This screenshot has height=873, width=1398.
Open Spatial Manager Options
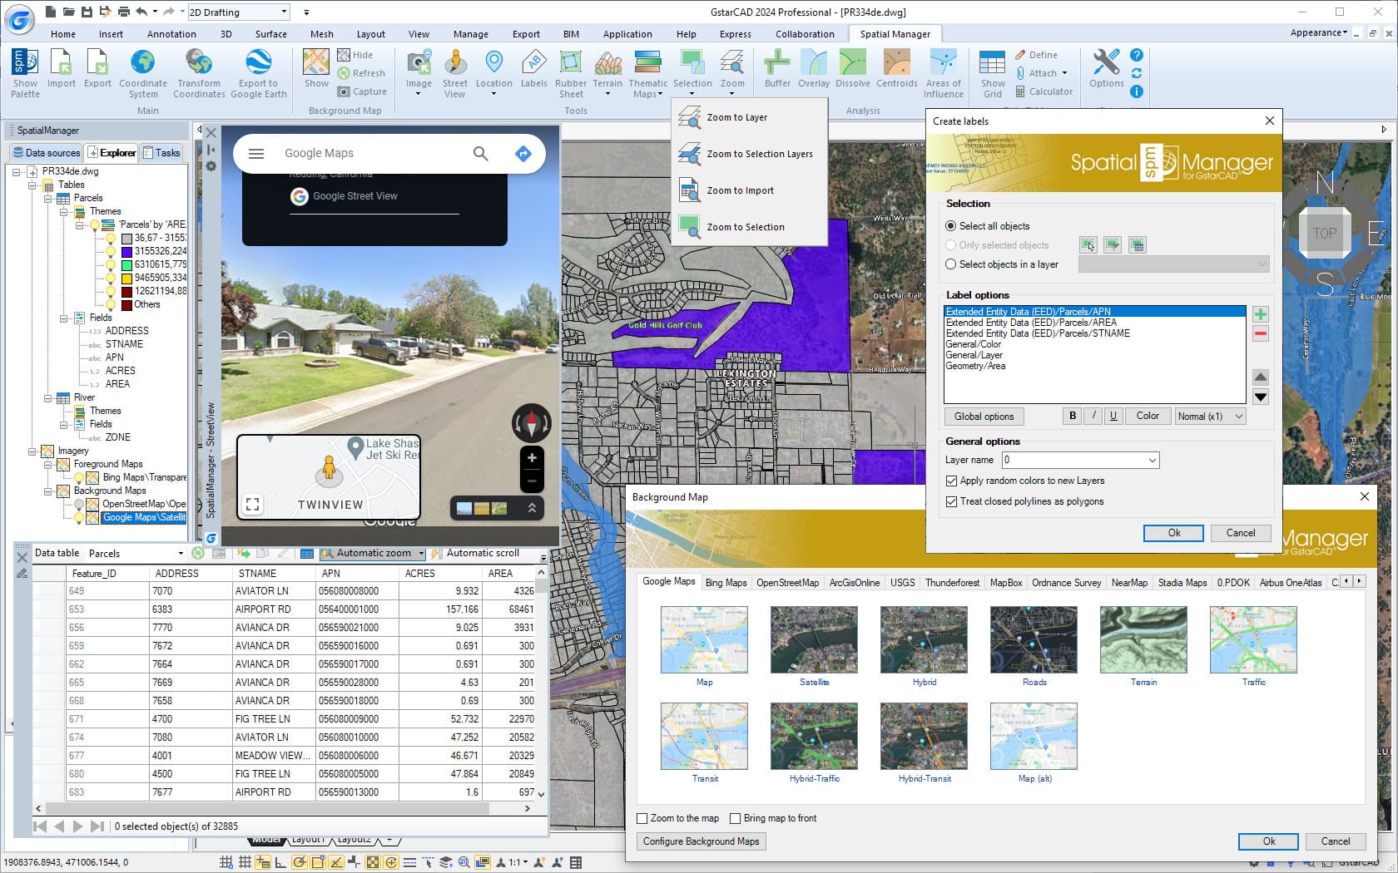click(1106, 68)
